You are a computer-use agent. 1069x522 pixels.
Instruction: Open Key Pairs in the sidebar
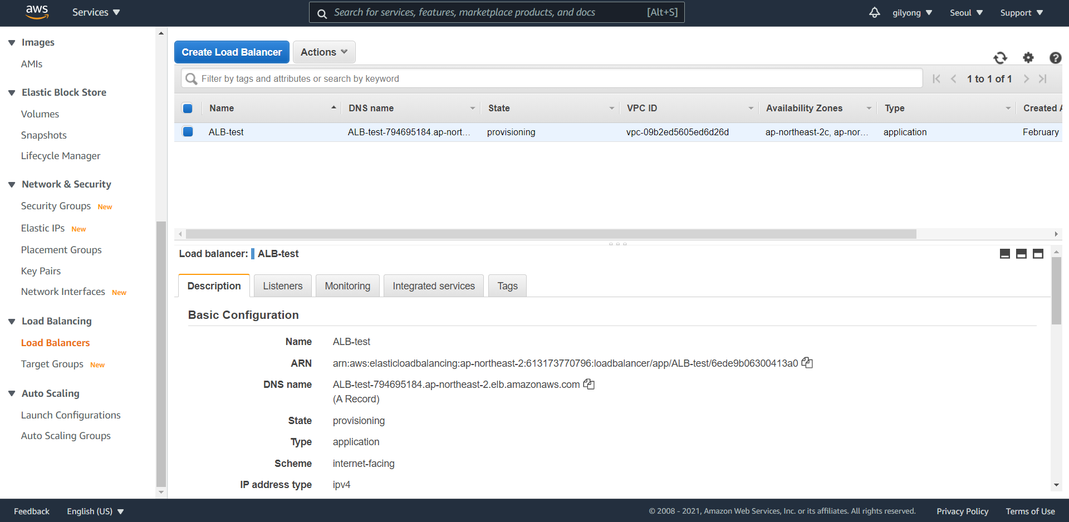pos(41,271)
